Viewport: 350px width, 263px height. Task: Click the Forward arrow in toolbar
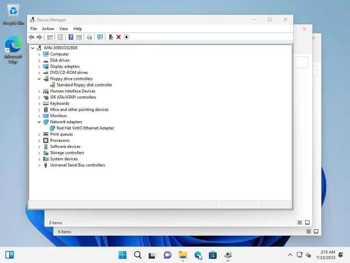pyautogui.click(x=39, y=37)
